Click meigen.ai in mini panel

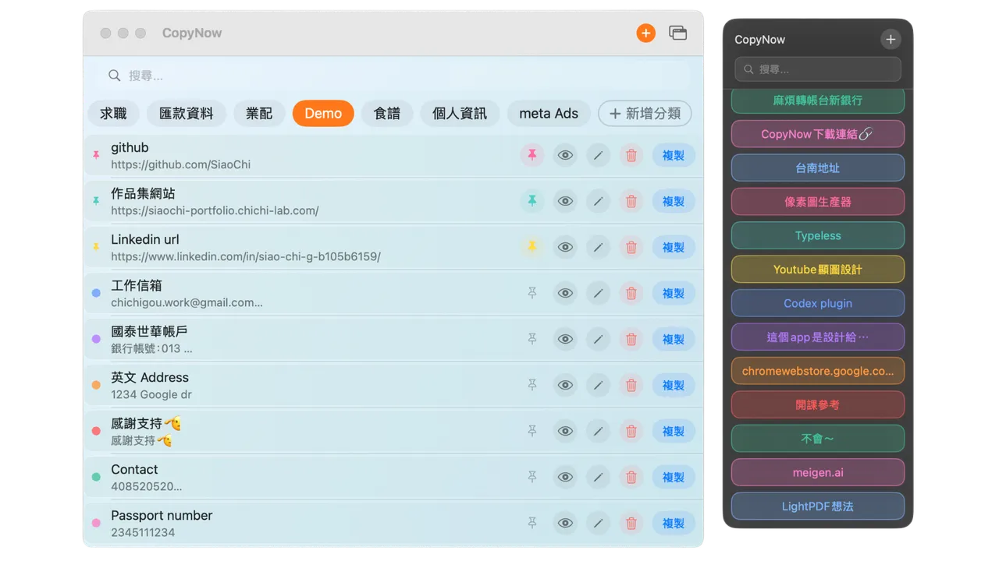tap(818, 472)
